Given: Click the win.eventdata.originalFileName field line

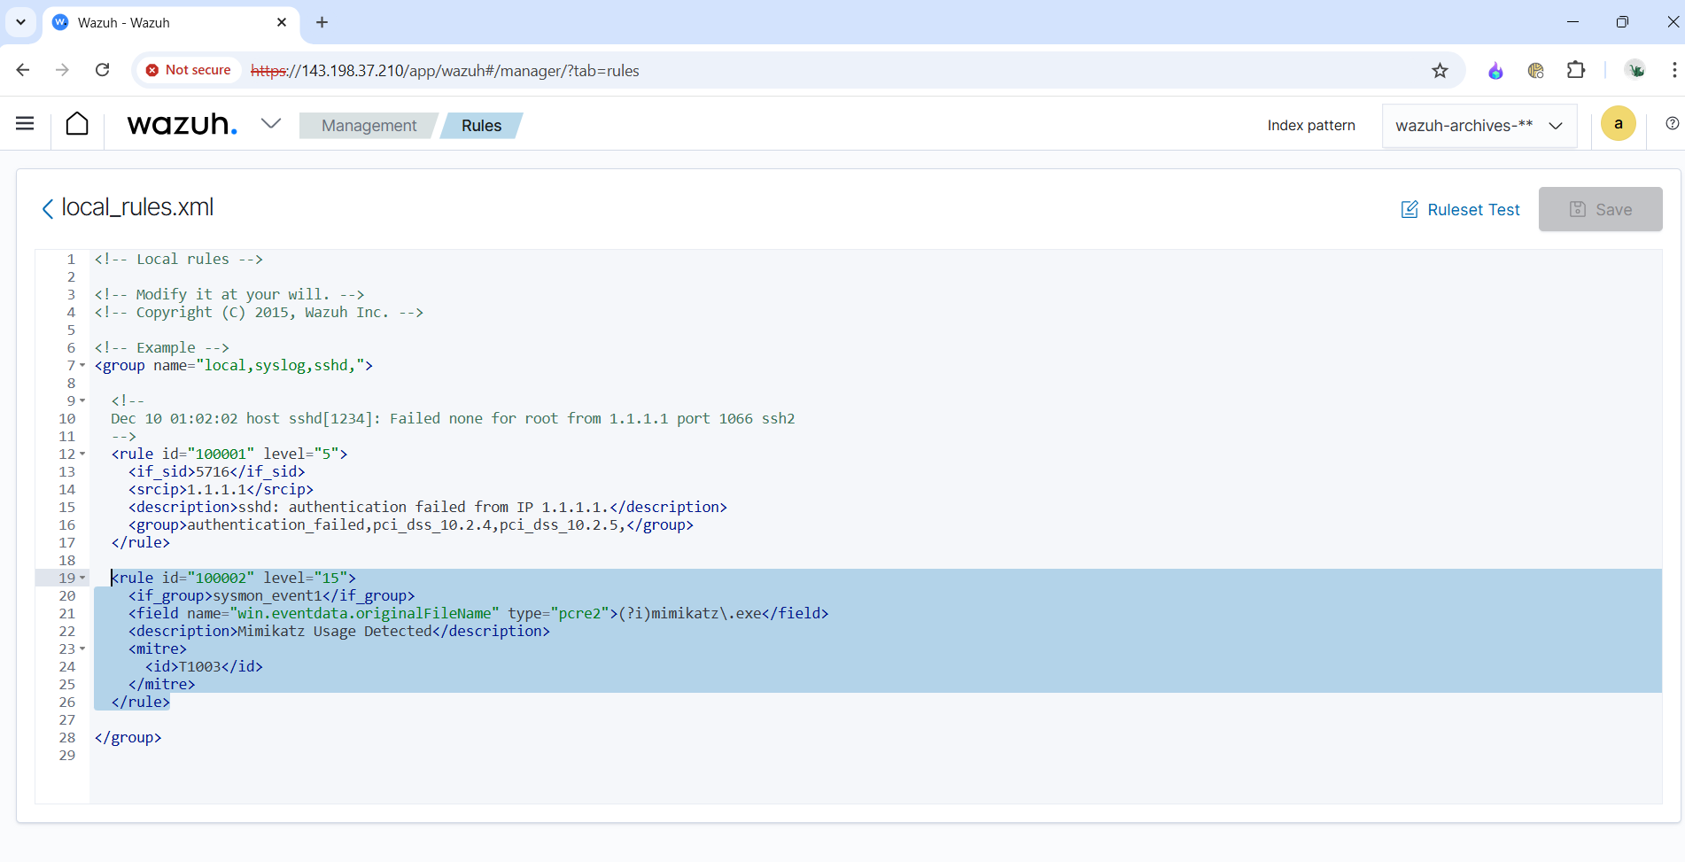Looking at the screenshot, I should click(x=478, y=614).
